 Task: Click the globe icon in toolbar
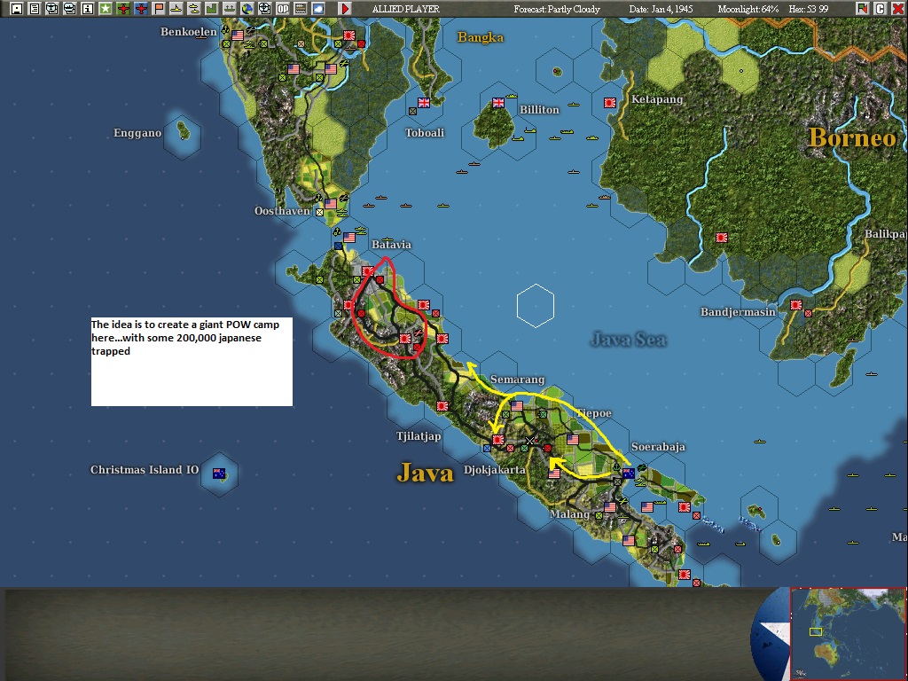(247, 9)
